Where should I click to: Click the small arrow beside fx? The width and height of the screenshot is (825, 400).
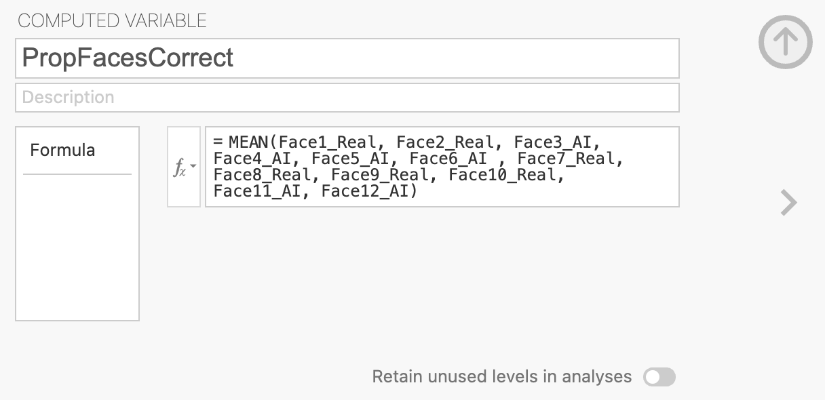(193, 166)
